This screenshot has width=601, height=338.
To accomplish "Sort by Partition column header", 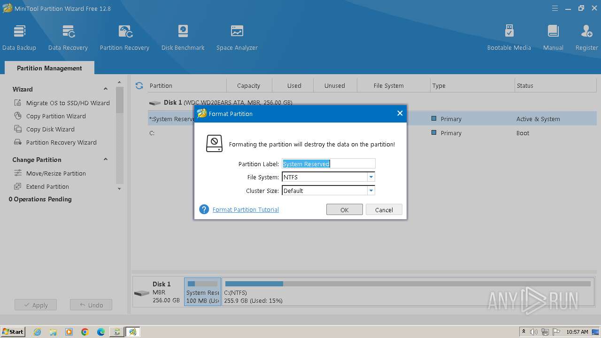I will pyautogui.click(x=187, y=85).
